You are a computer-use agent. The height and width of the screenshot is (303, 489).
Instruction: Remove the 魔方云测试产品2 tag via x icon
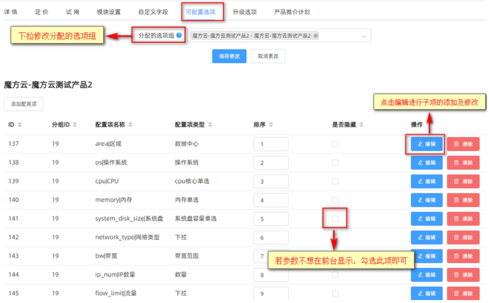316,36
